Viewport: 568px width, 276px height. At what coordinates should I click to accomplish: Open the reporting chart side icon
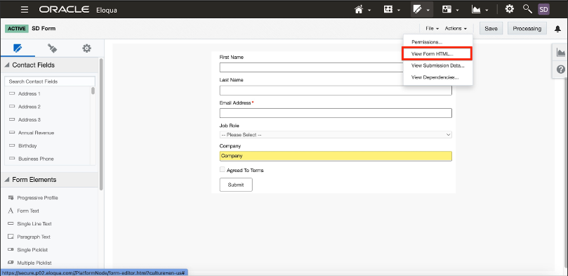coord(561,53)
